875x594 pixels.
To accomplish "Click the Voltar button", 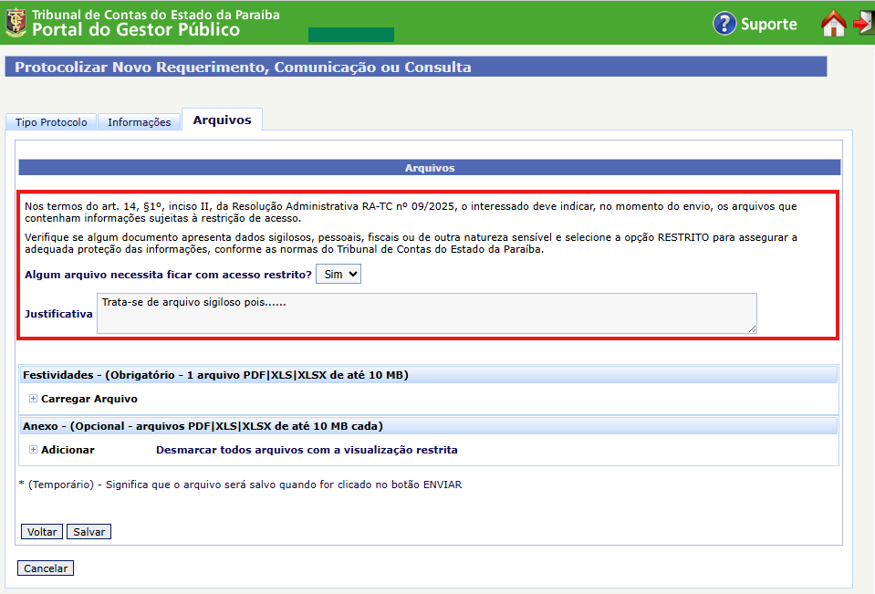I will (42, 532).
